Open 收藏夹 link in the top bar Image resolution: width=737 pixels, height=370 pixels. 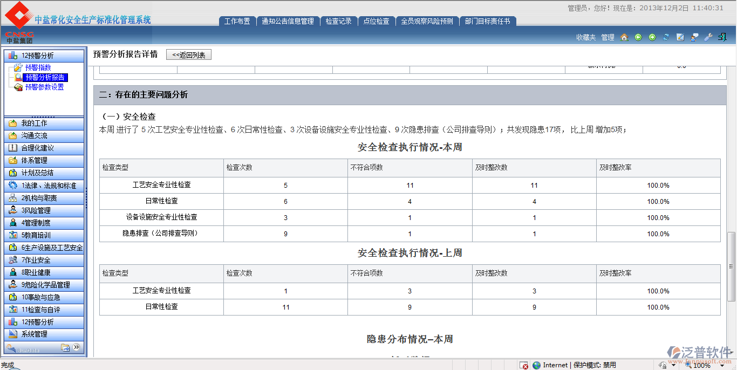point(585,37)
